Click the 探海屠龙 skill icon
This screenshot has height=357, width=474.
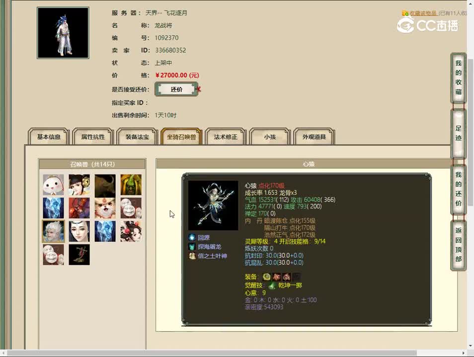pyautogui.click(x=192, y=246)
